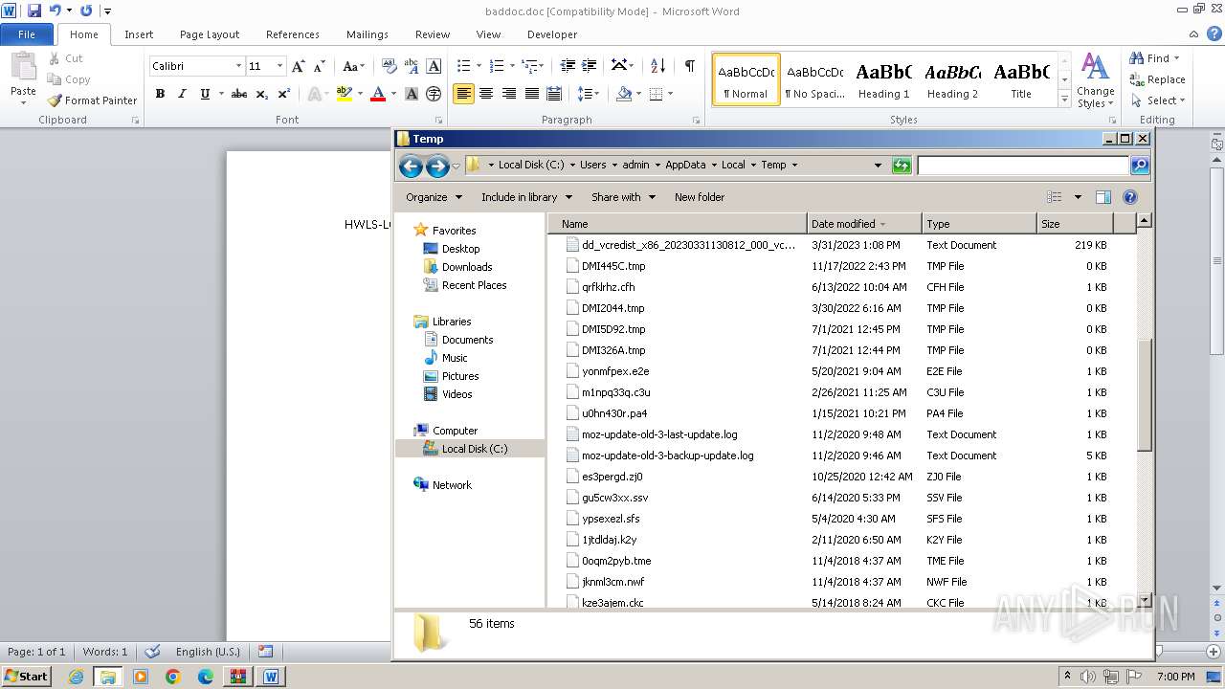Toggle Bold formatting
The height and width of the screenshot is (689, 1225).
tap(160, 94)
